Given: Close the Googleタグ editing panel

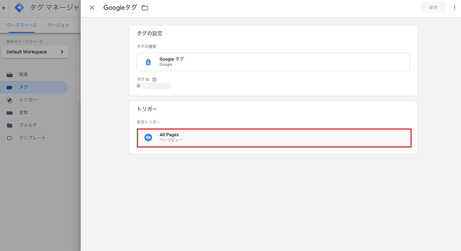Looking at the screenshot, I should pyautogui.click(x=92, y=8).
